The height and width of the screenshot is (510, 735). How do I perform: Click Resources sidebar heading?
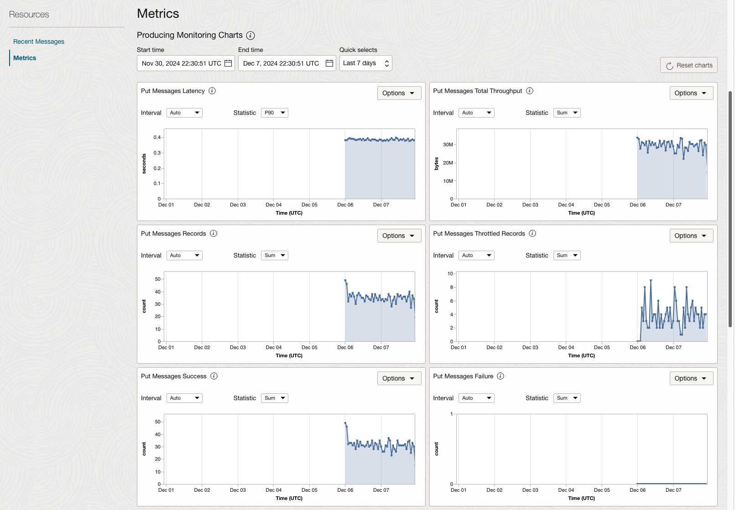tap(29, 15)
